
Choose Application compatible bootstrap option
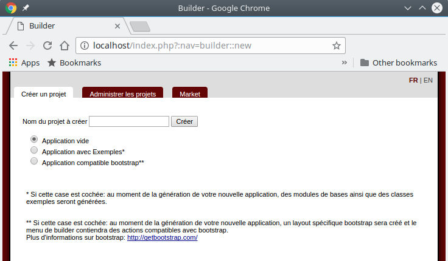34,161
